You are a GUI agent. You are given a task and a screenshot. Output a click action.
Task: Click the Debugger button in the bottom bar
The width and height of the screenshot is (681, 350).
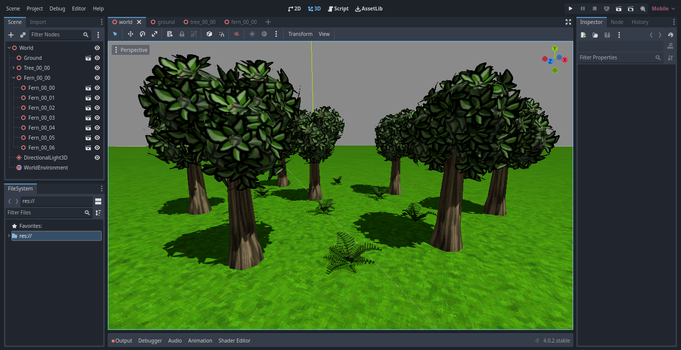(x=150, y=341)
